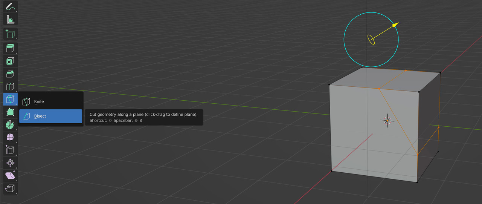Choose the Extrude Region tool

[x=10, y=48]
